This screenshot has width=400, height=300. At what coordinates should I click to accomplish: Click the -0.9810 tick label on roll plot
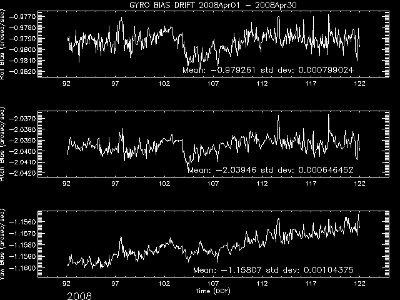[22, 61]
